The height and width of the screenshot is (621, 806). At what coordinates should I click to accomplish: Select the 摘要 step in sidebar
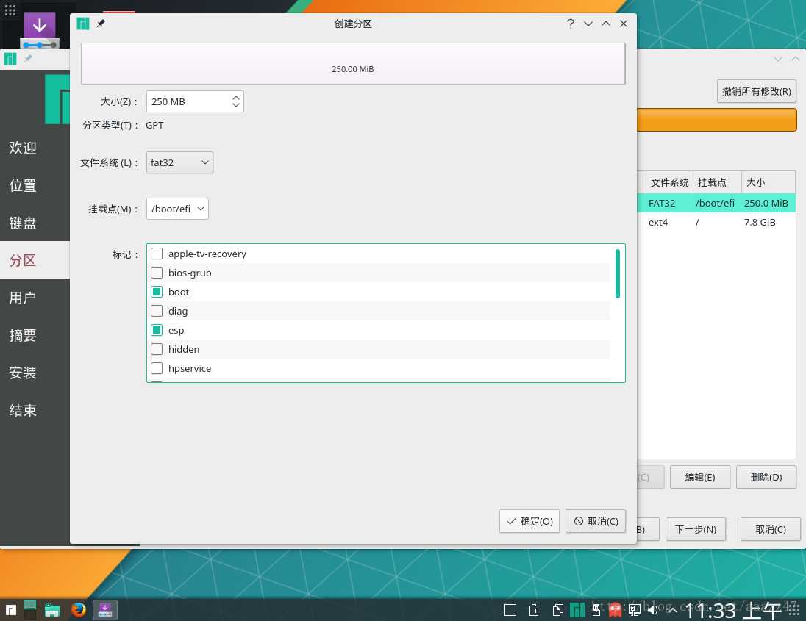pyautogui.click(x=23, y=335)
